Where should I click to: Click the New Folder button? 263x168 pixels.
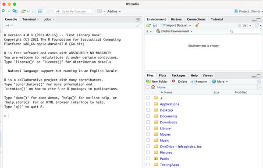[157, 81]
